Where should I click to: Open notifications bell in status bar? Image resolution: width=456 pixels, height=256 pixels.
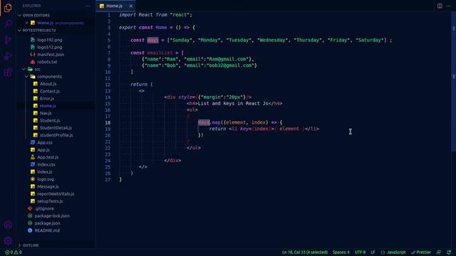click(449, 252)
